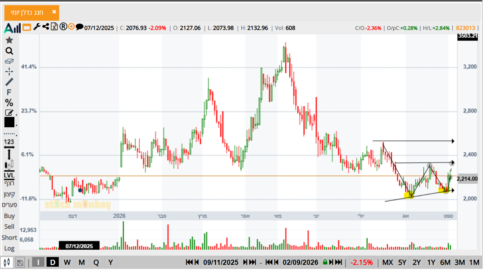Select the magnifying glass search tool
Image resolution: width=483 pixels, height=270 pixels.
pos(9,51)
